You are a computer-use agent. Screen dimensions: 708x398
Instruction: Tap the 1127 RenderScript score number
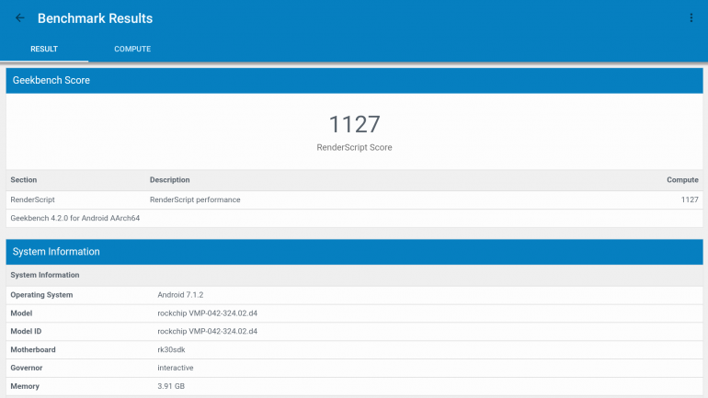click(354, 124)
